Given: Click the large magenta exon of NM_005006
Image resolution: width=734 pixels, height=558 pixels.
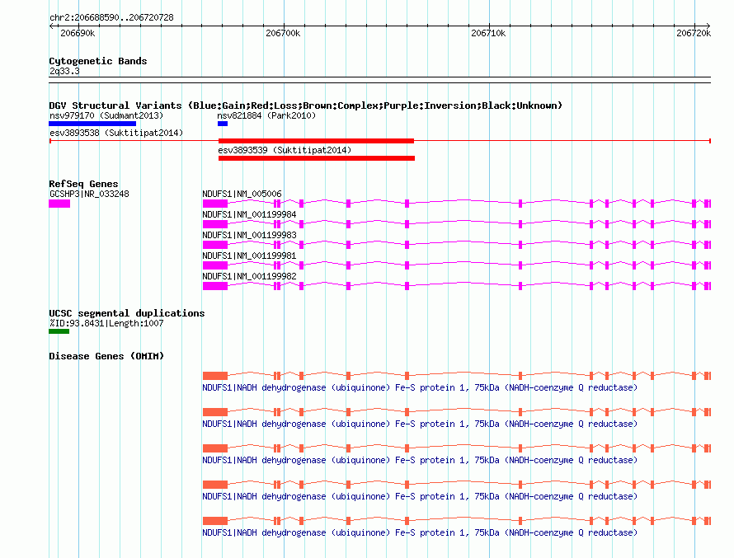Looking at the screenshot, I should coord(215,204).
